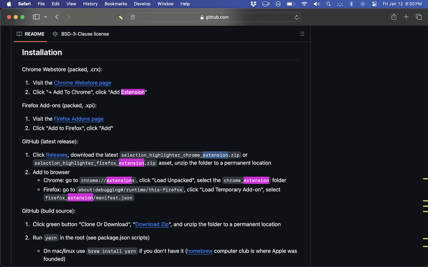This screenshot has width=428, height=267.
Task: Click the chrome://extensions code text
Action: 108,180
